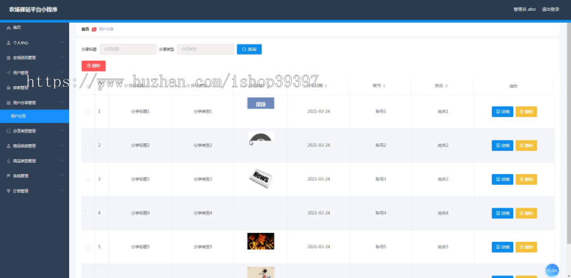Click the red breadcrumb separator icon before 用户分享
Screen dimensions: 571x278
(94, 29)
